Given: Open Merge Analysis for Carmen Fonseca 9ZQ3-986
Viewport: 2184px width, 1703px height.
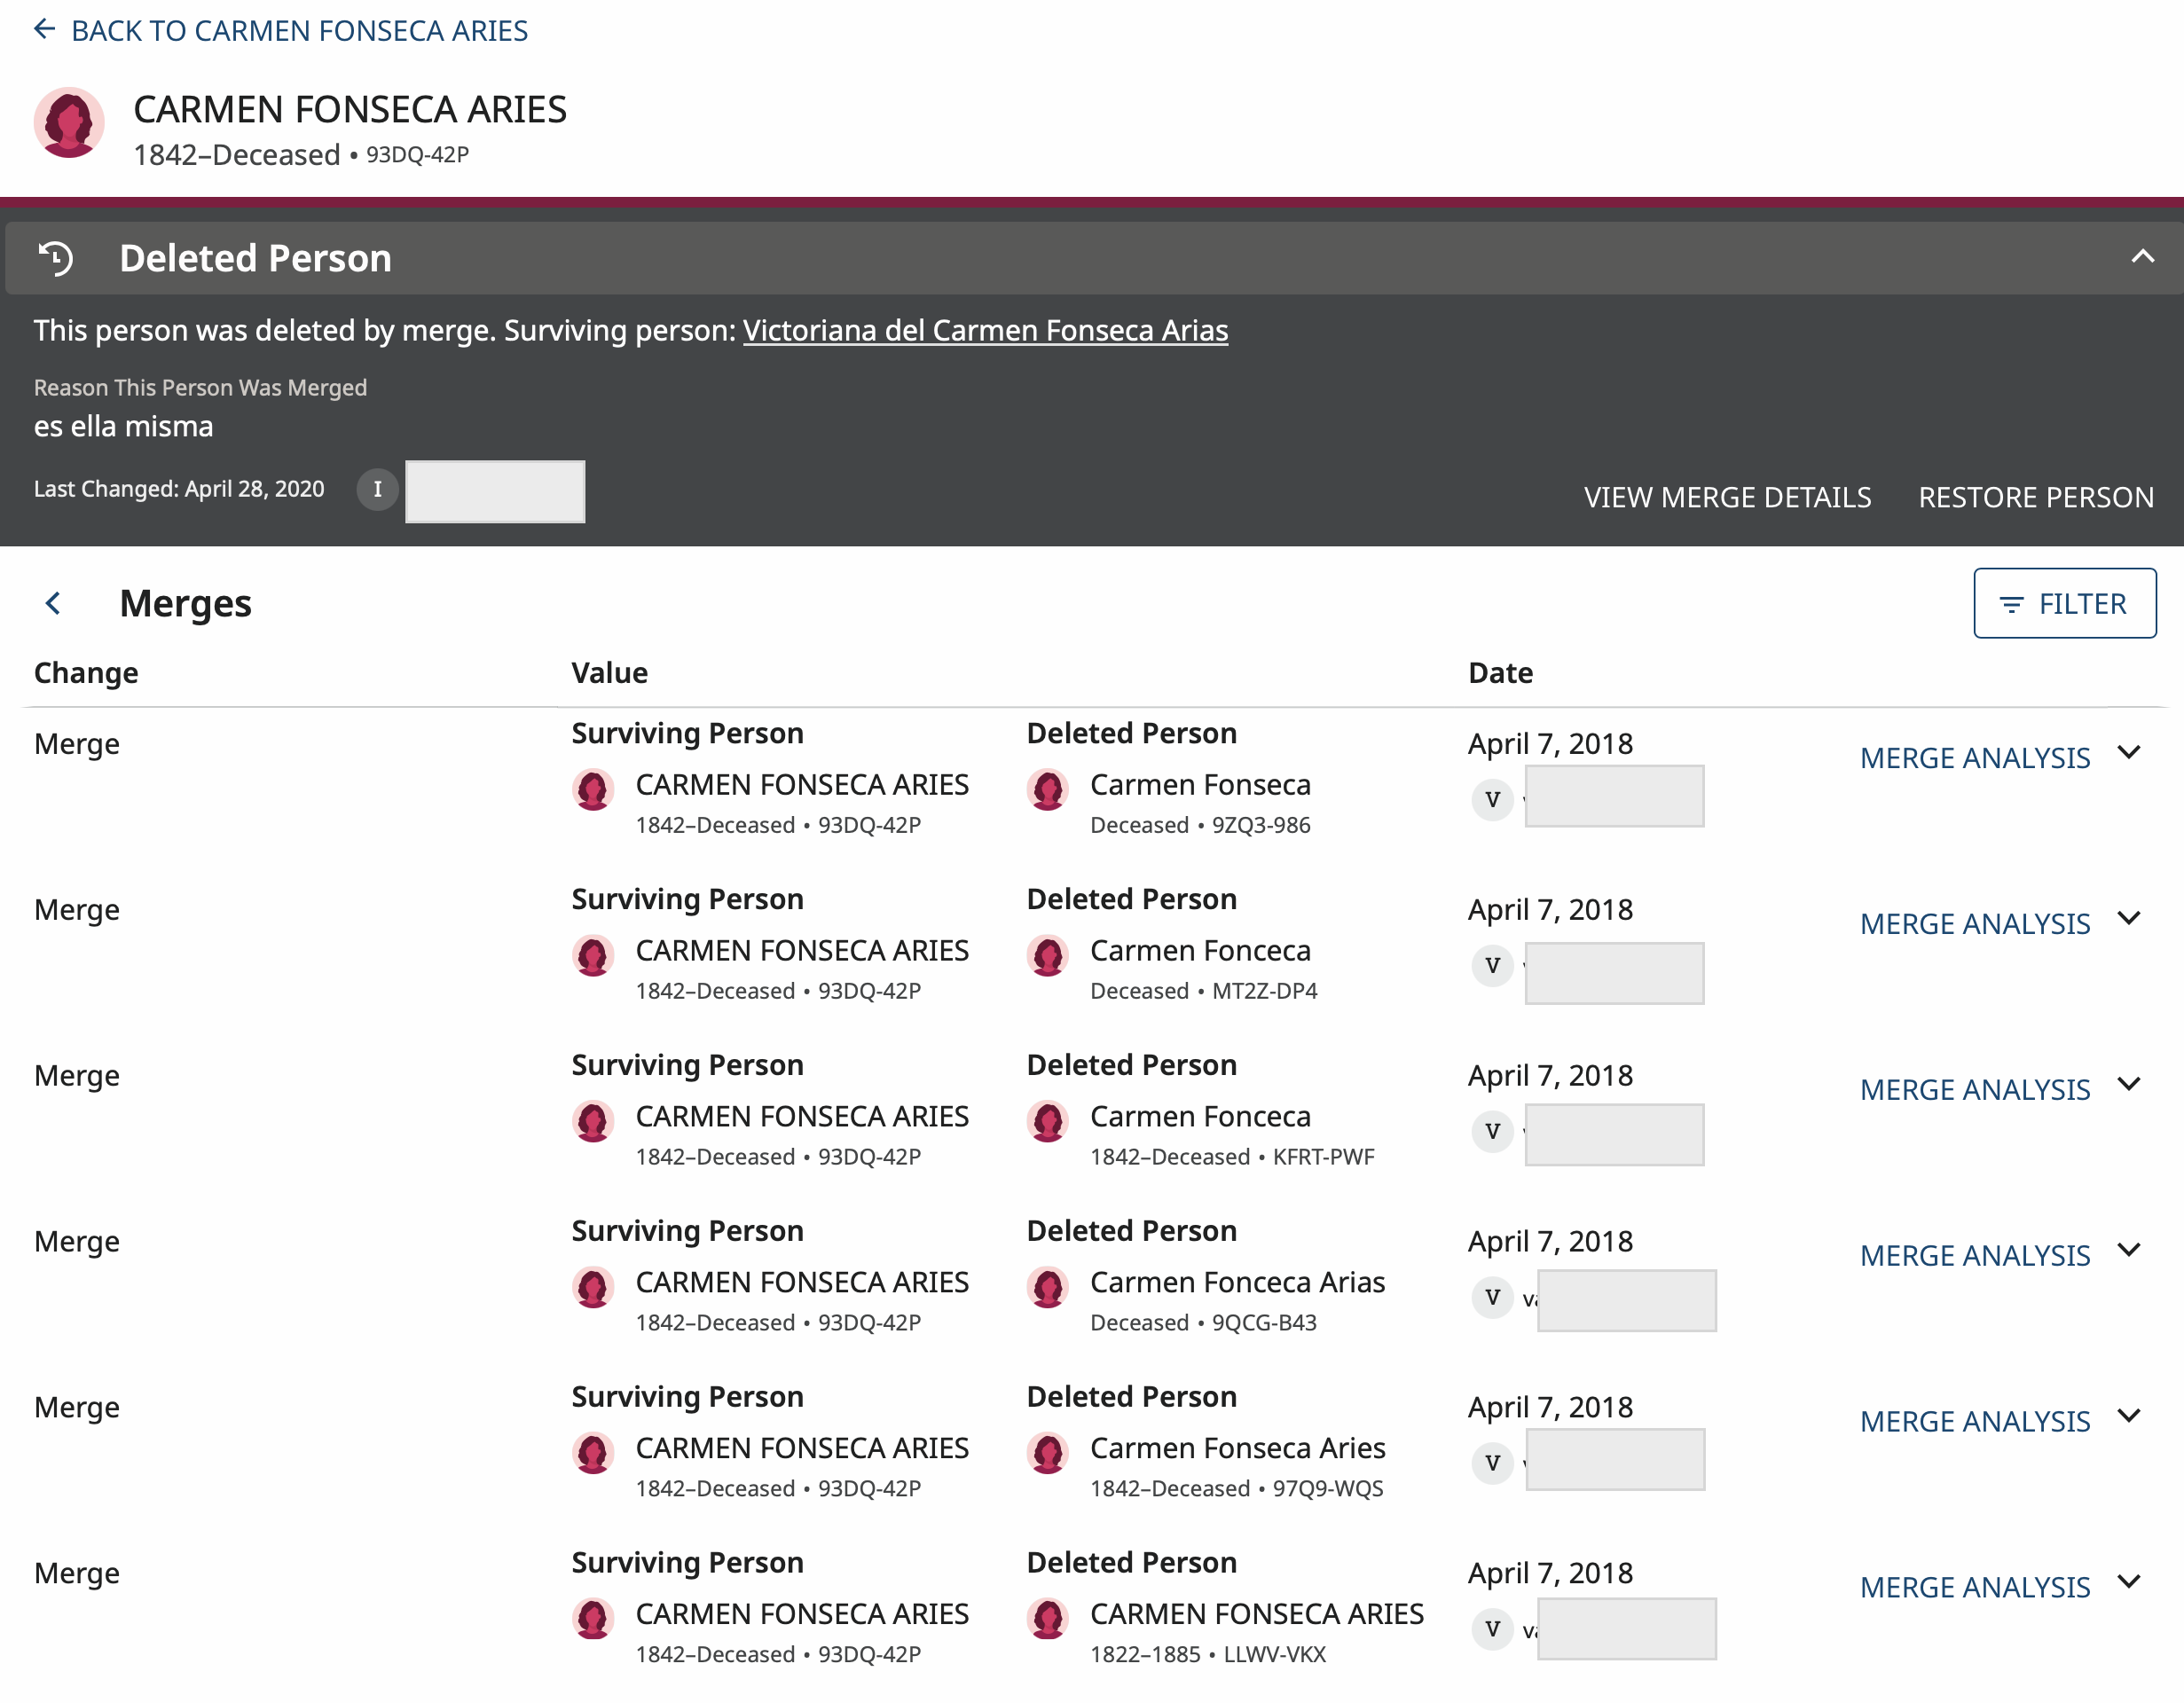Looking at the screenshot, I should pos(1975,758).
